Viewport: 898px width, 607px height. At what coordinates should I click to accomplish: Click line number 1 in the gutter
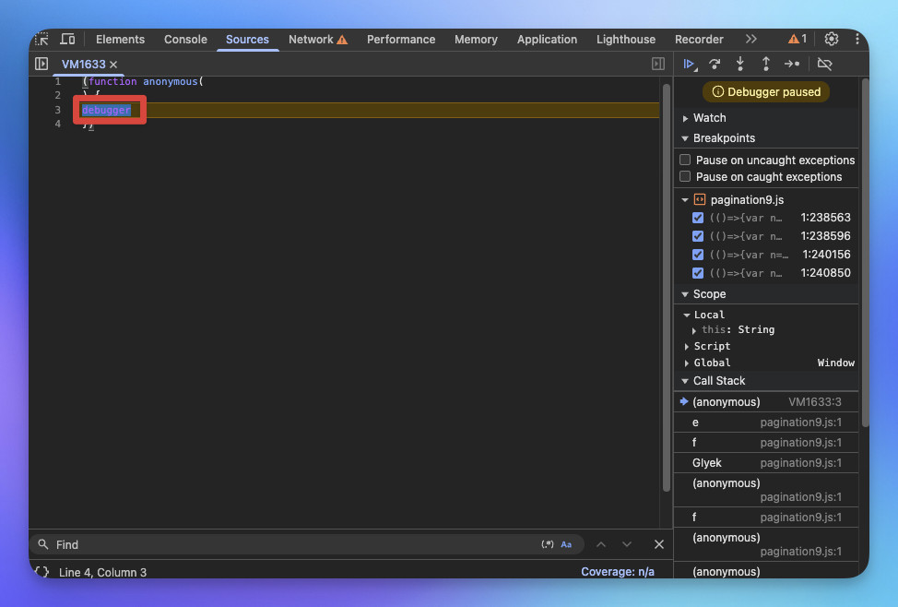(57, 81)
